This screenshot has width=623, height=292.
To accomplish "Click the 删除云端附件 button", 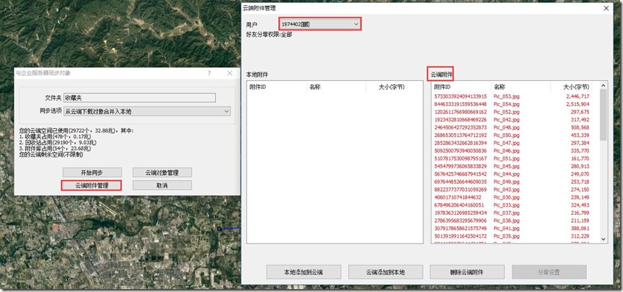I will coord(467,272).
